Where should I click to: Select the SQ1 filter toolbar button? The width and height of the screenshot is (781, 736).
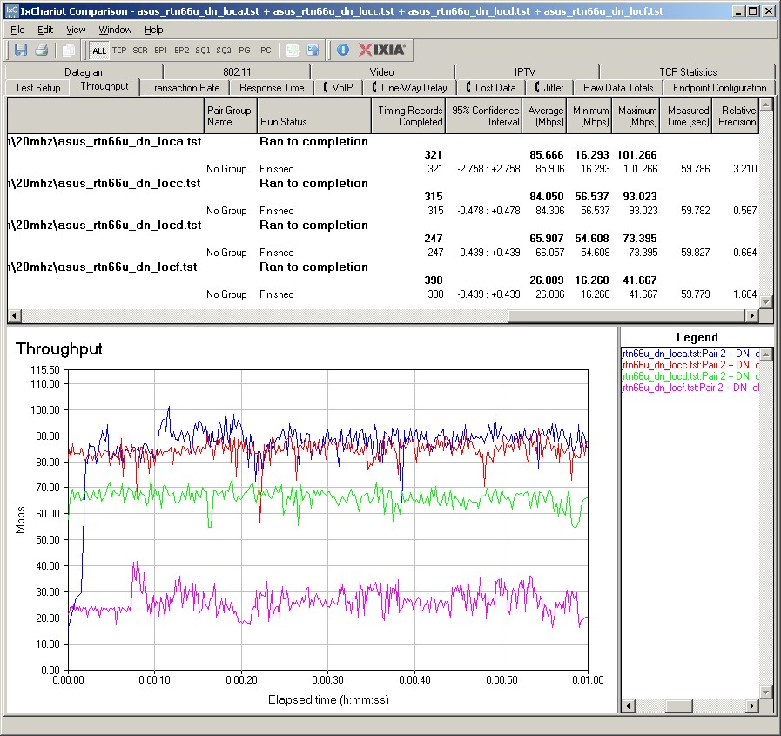click(x=202, y=51)
